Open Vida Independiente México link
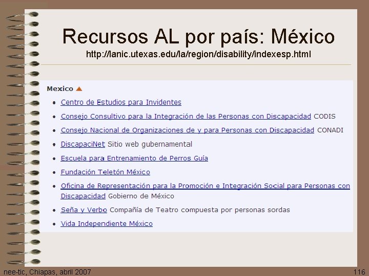Image resolution: width=369 pixels, height=276 pixels. point(107,224)
